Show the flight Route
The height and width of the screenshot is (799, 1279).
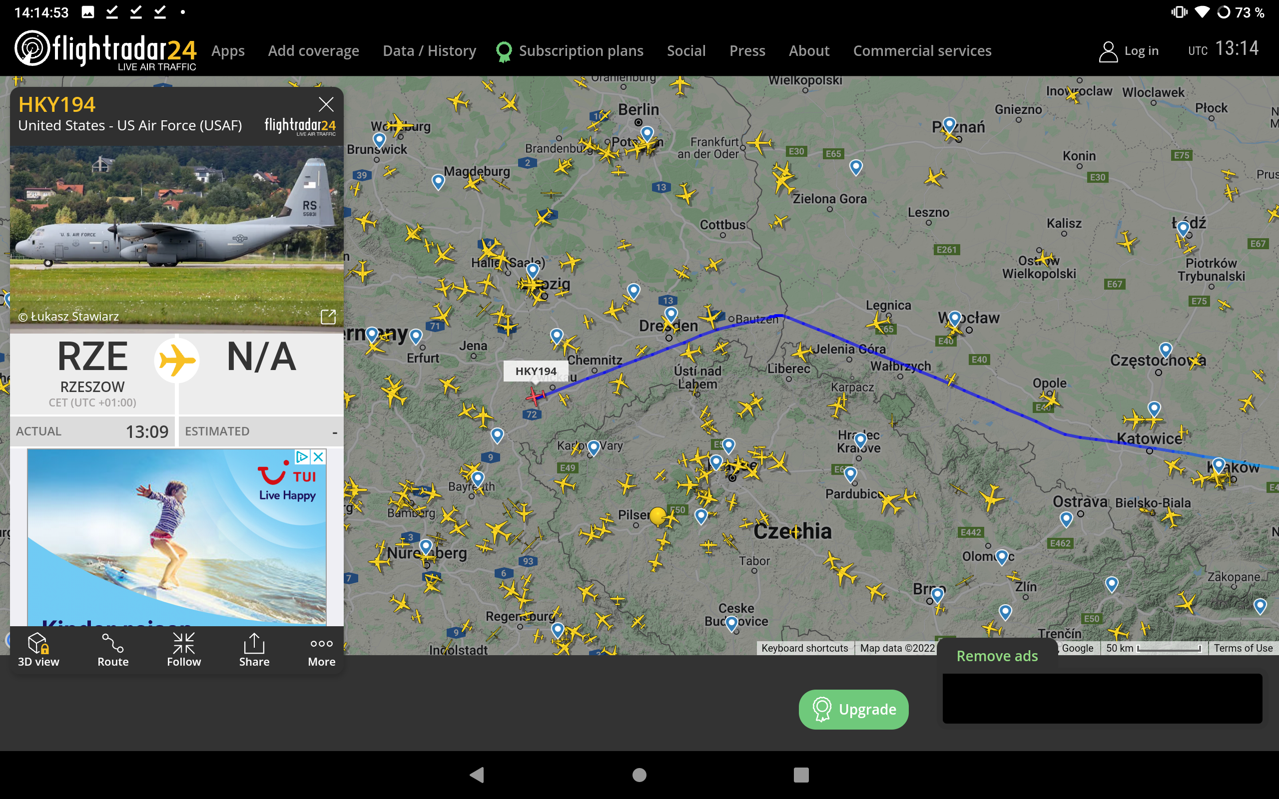point(112,650)
